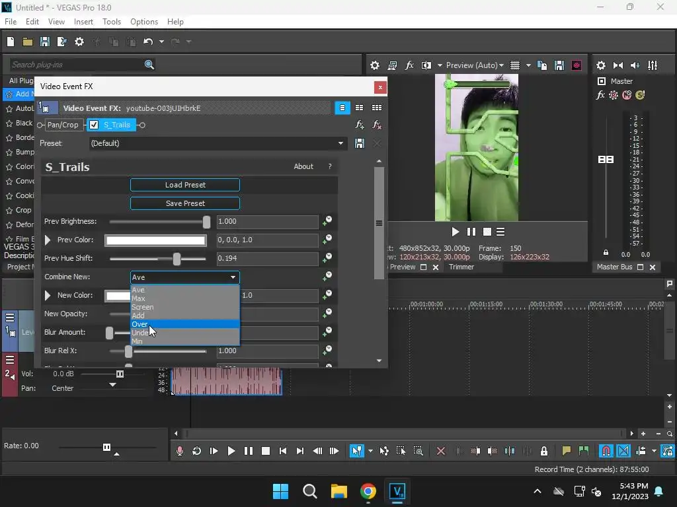
Task: Click in the Search plug-ins field
Action: coord(77,65)
